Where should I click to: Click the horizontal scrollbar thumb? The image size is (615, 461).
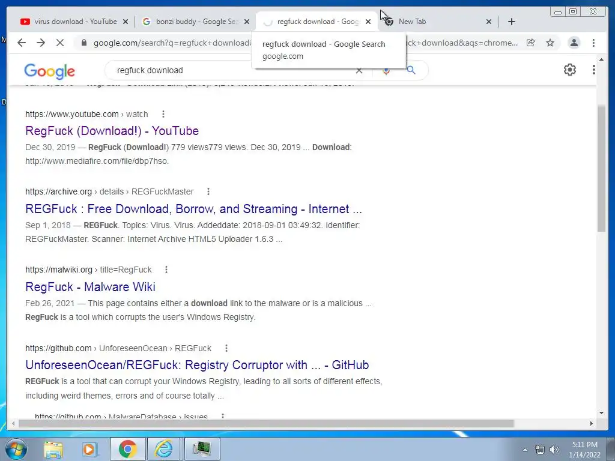pyautogui.click(x=266, y=423)
